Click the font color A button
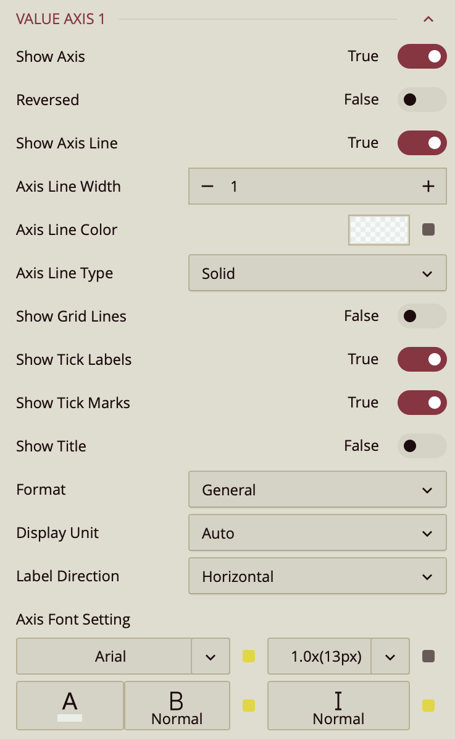Image resolution: width=455 pixels, height=739 pixels. [x=70, y=706]
